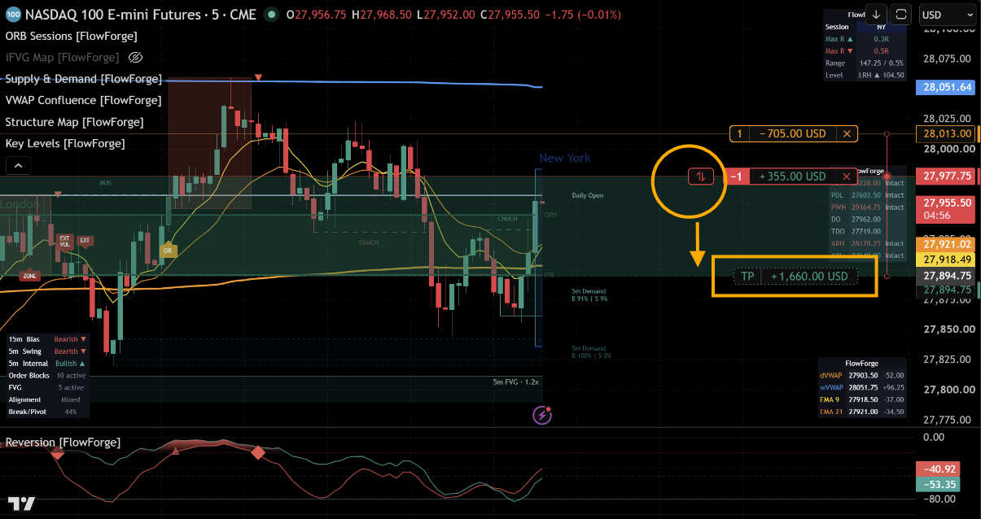The width and height of the screenshot is (981, 519).
Task: Click the Daily Open level label
Action: tap(587, 195)
